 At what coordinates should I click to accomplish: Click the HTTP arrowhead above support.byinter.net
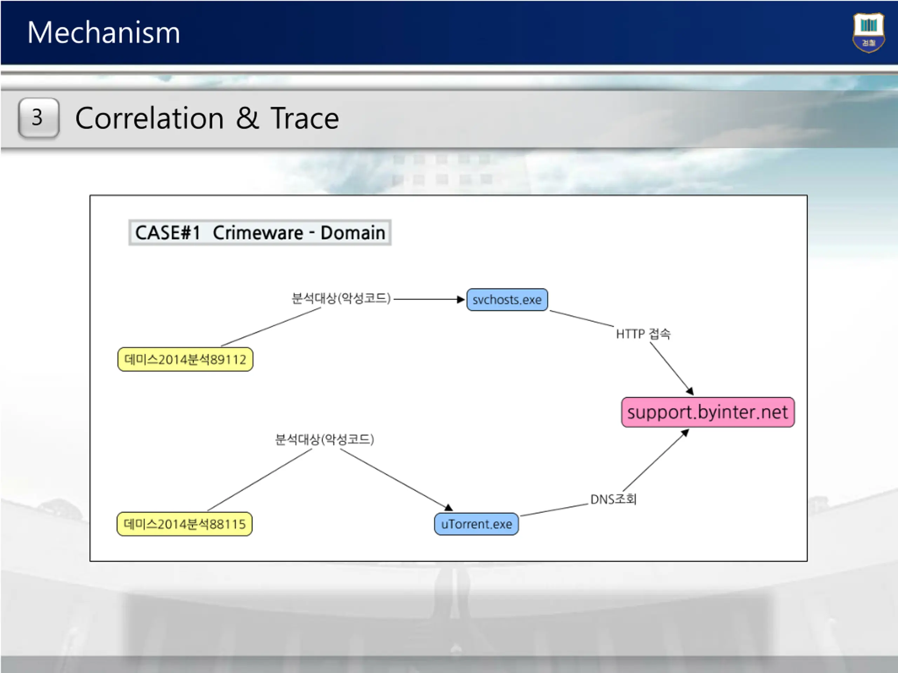(690, 391)
